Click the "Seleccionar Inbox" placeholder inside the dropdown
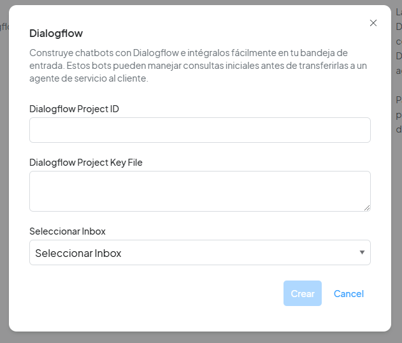 [78, 253]
